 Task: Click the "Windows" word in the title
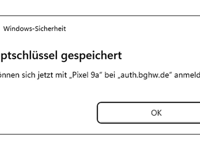[16, 29]
